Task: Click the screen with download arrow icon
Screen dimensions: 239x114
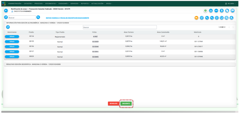Action: pos(222,18)
